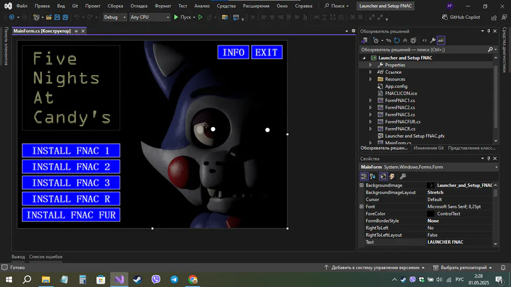This screenshot has width=511, height=287.
Task: Expand the Ссылки references node
Action: (370, 72)
